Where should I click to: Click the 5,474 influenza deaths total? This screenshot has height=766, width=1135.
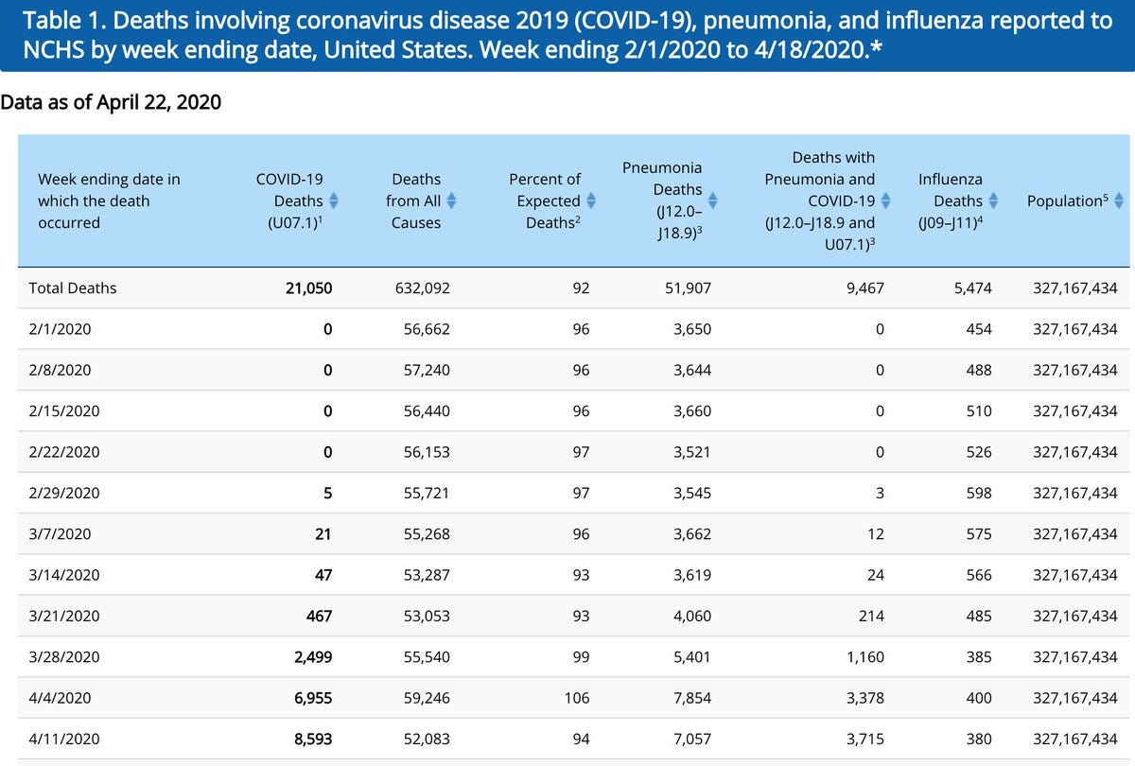(x=972, y=287)
